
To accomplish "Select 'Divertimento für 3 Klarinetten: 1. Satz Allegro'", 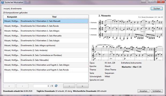I will [x=46, y=31].
